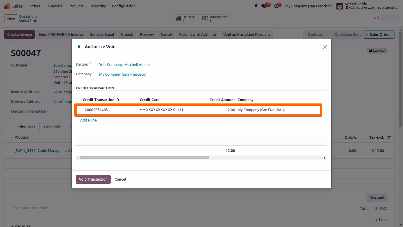The image size is (403, 227).
Task: Click the horizontal scrollbar thumb in dialog
Action: 145,158
